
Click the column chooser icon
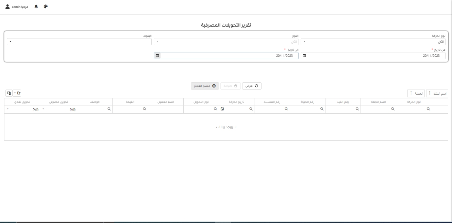9,93
